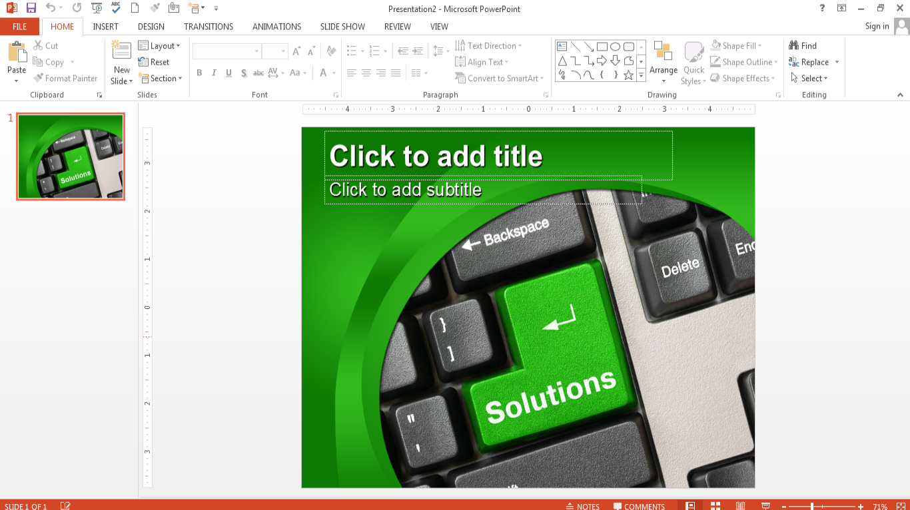Expand the shapes gallery More arrow
The image size is (910, 510).
click(642, 76)
